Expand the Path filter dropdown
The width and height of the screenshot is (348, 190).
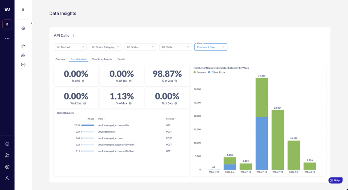tap(176, 47)
